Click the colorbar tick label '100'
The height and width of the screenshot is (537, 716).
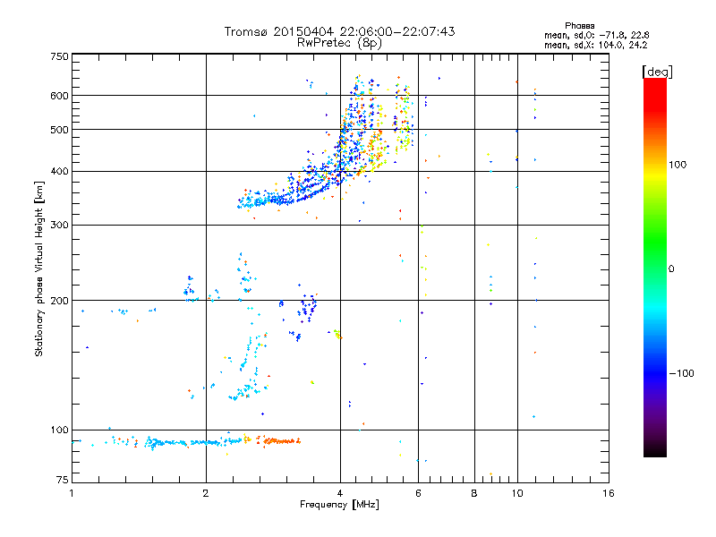(x=678, y=165)
